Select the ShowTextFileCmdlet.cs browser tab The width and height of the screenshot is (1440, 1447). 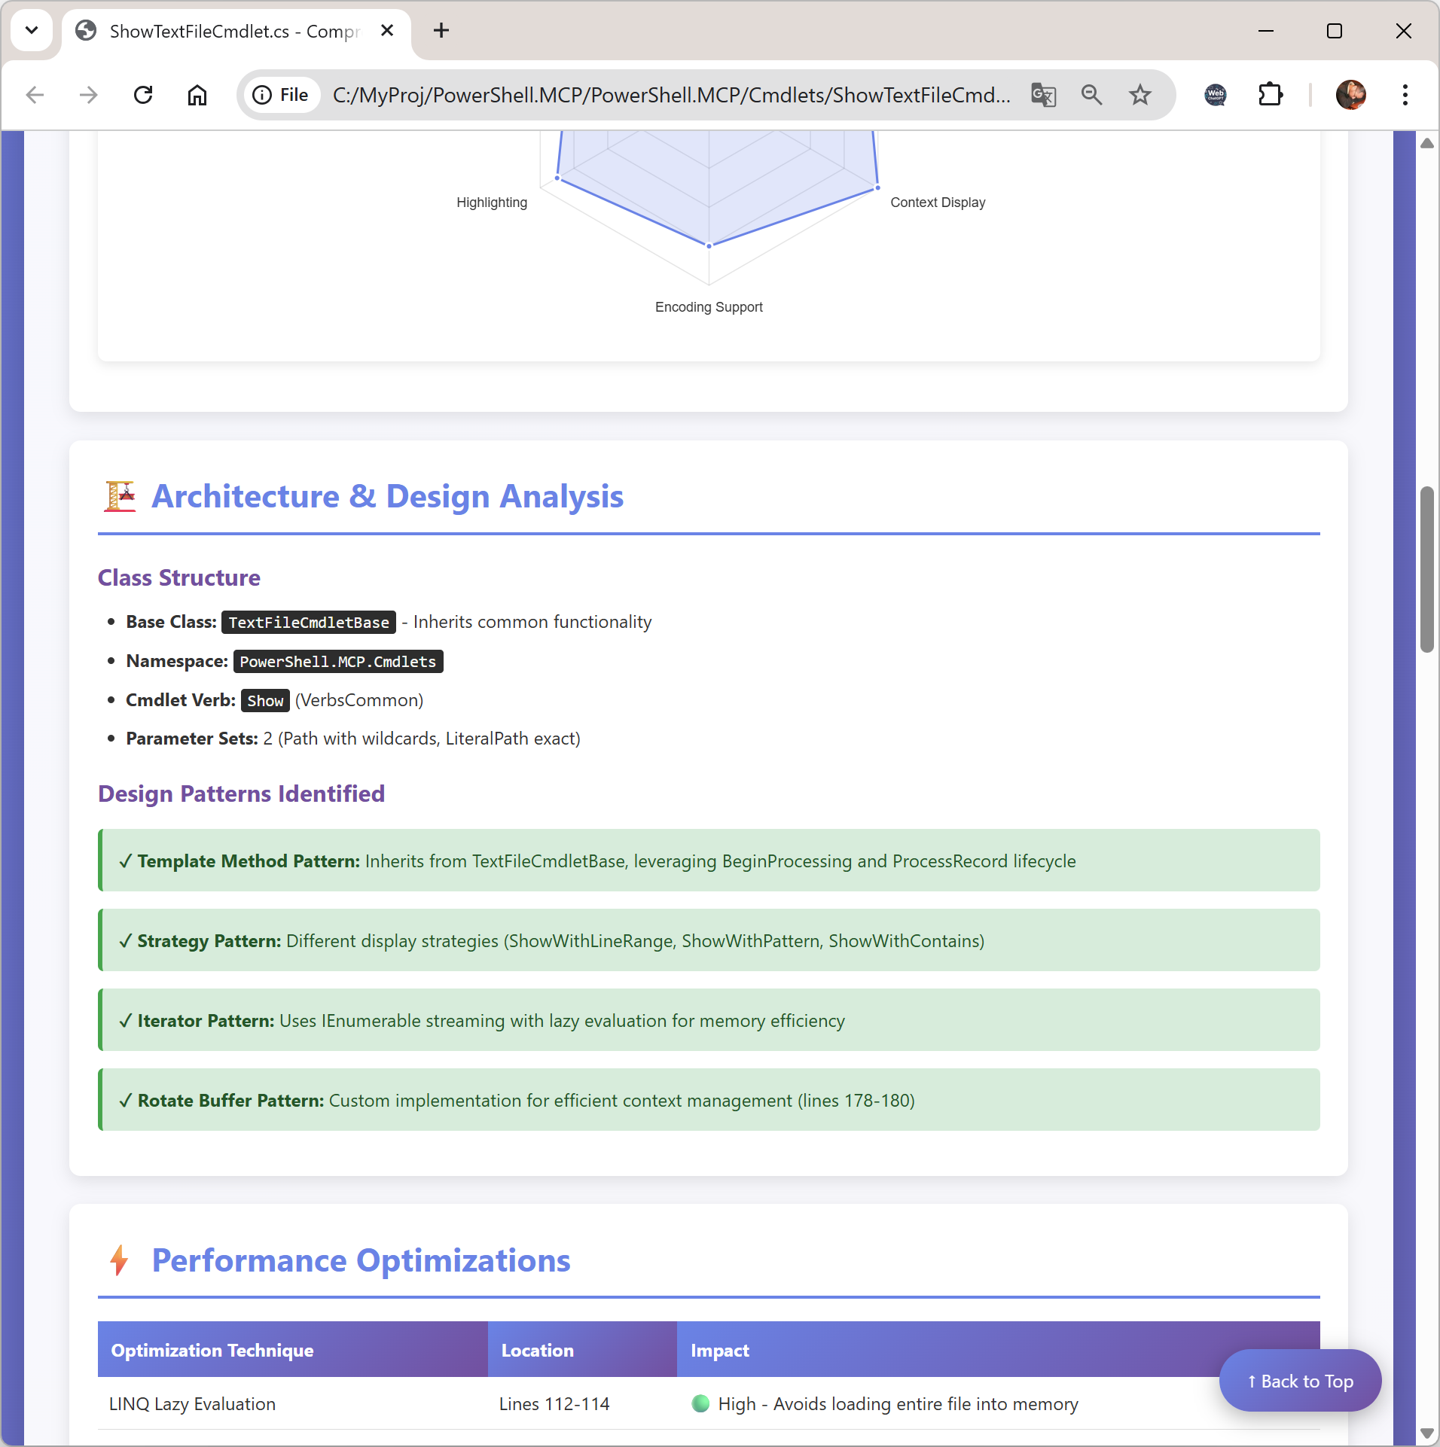click(x=226, y=31)
